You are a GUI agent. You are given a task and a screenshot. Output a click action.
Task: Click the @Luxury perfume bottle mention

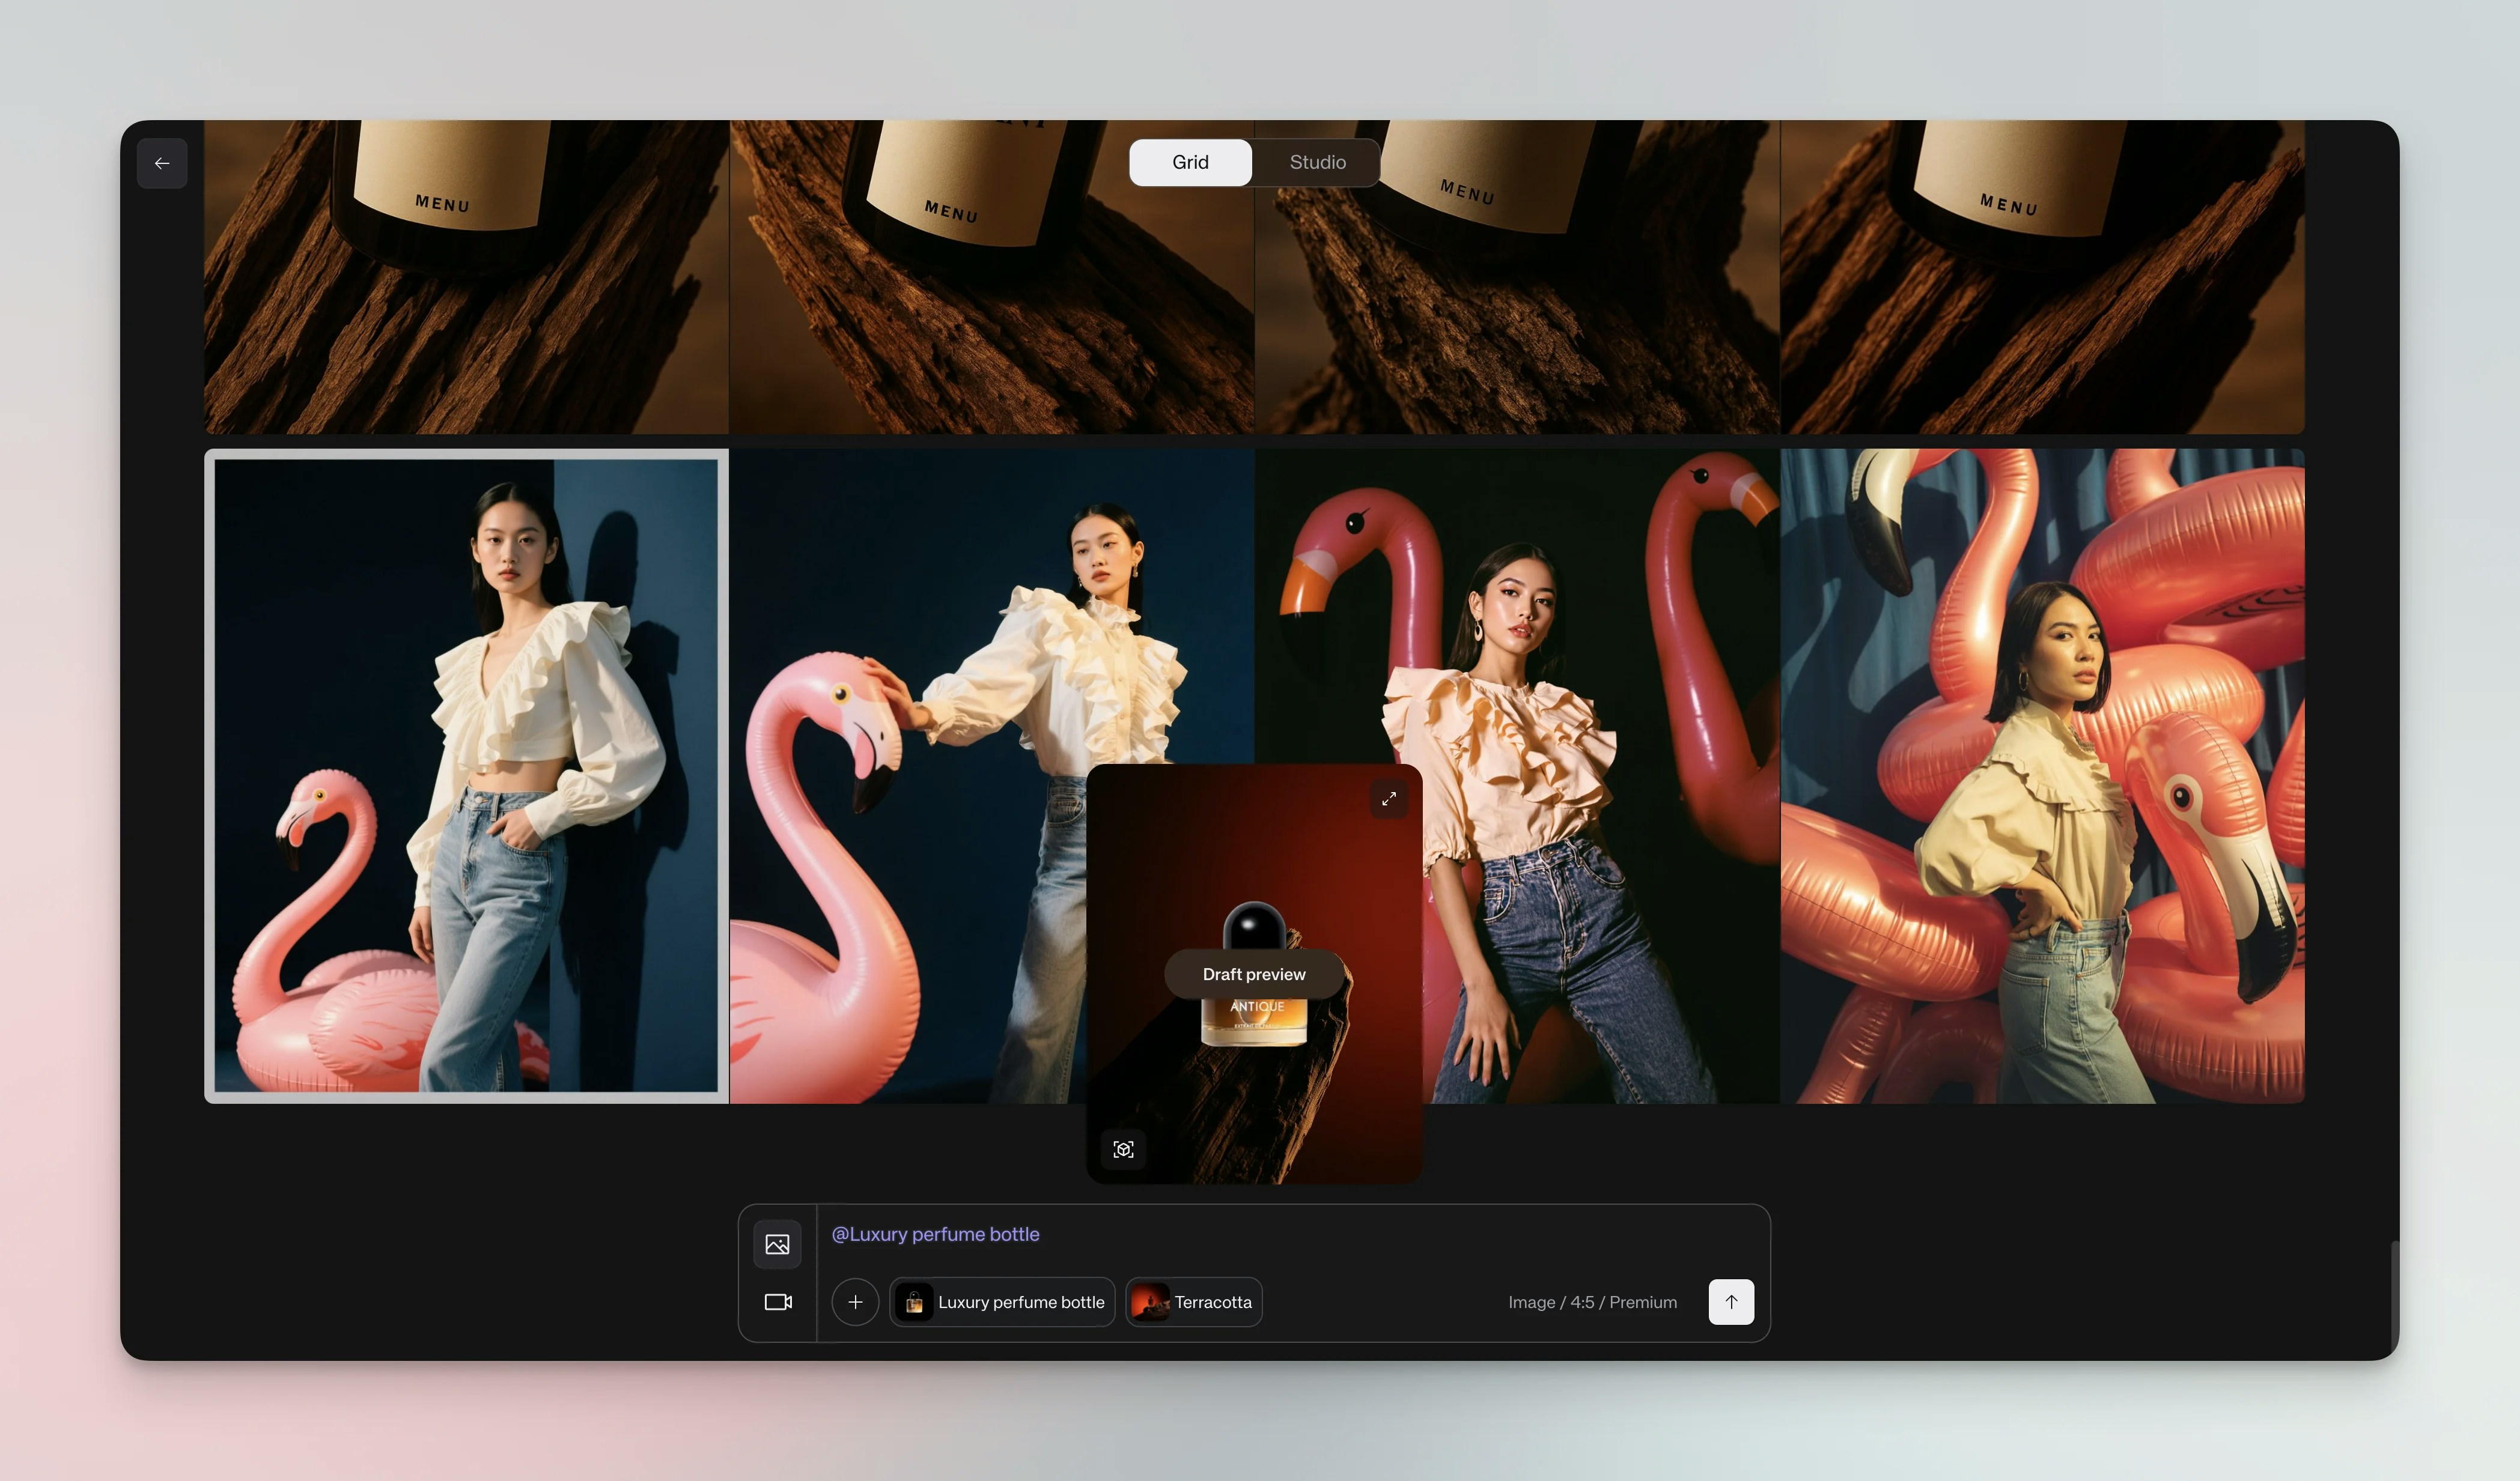(936, 1233)
